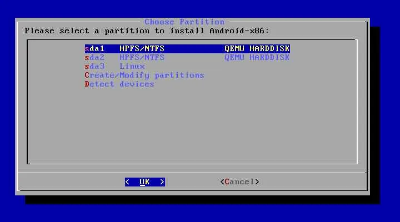The width and height of the screenshot is (400, 222).
Task: Select Detect devices option
Action: (x=119, y=84)
